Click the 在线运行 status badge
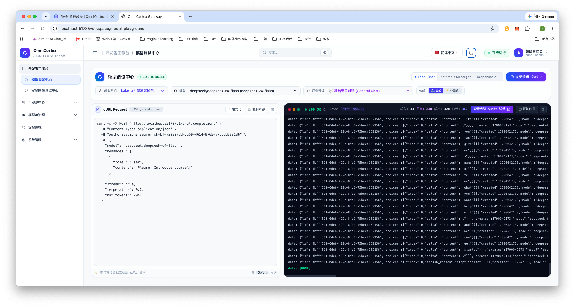This screenshot has width=575, height=307. (497, 53)
